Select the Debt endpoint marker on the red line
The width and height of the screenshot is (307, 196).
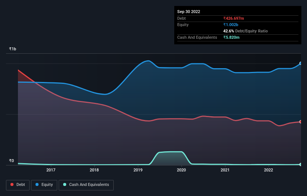point(301,122)
